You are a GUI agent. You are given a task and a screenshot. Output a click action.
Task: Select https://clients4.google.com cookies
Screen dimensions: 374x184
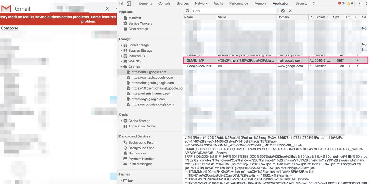pos(151,94)
